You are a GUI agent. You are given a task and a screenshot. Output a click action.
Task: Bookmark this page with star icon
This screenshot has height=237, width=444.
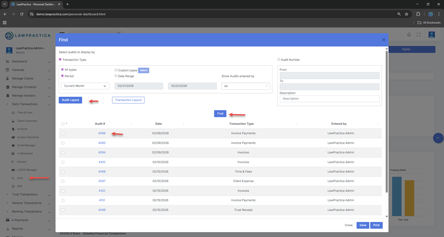406,14
